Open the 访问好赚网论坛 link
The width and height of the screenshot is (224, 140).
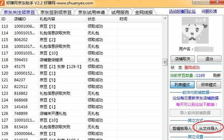(x=182, y=11)
